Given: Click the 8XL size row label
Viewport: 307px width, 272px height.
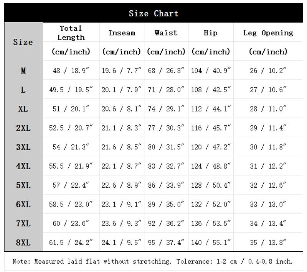Looking at the screenshot, I should tap(23, 243).
